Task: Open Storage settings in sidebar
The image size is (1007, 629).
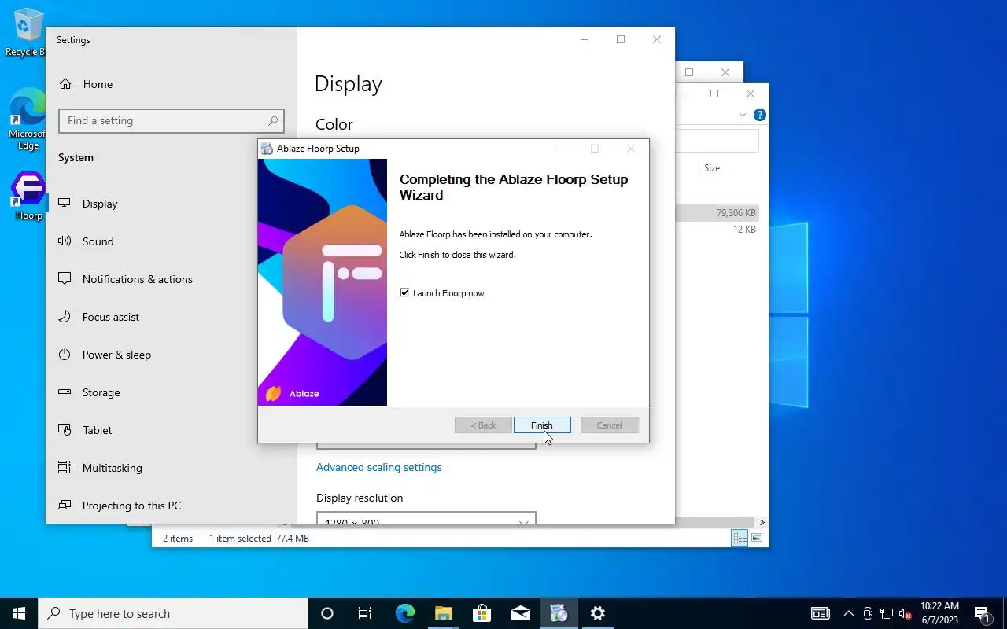Action: 172,392
